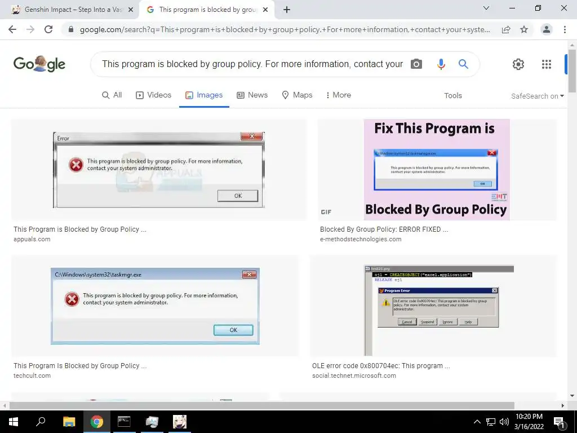This screenshot has height=433, width=577.
Task: Open Chrome profile avatar menu
Action: [547, 29]
